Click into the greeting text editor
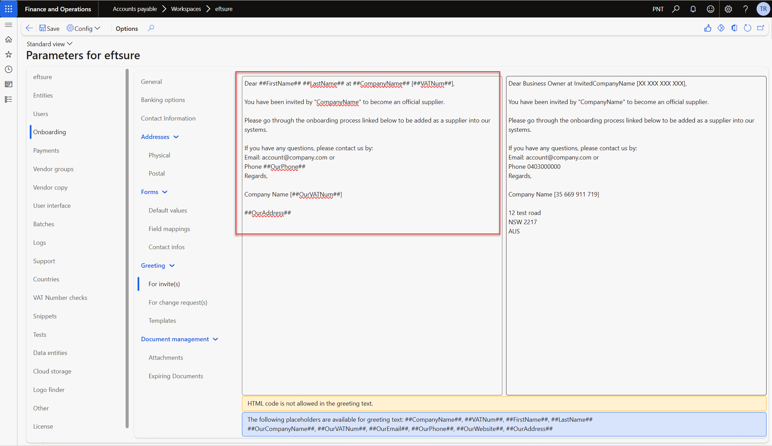772x446 pixels. click(x=372, y=235)
